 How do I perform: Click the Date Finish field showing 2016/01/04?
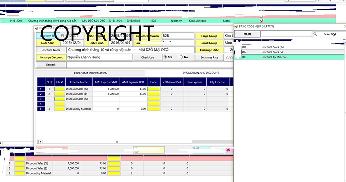pyautogui.click(x=121, y=43)
